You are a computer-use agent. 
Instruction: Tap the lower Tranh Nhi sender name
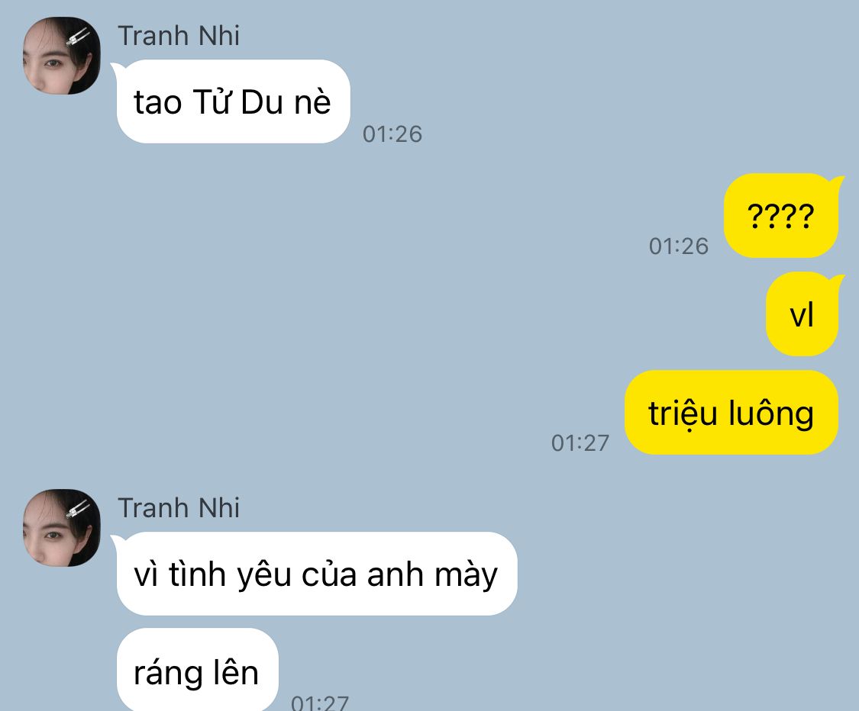179,508
